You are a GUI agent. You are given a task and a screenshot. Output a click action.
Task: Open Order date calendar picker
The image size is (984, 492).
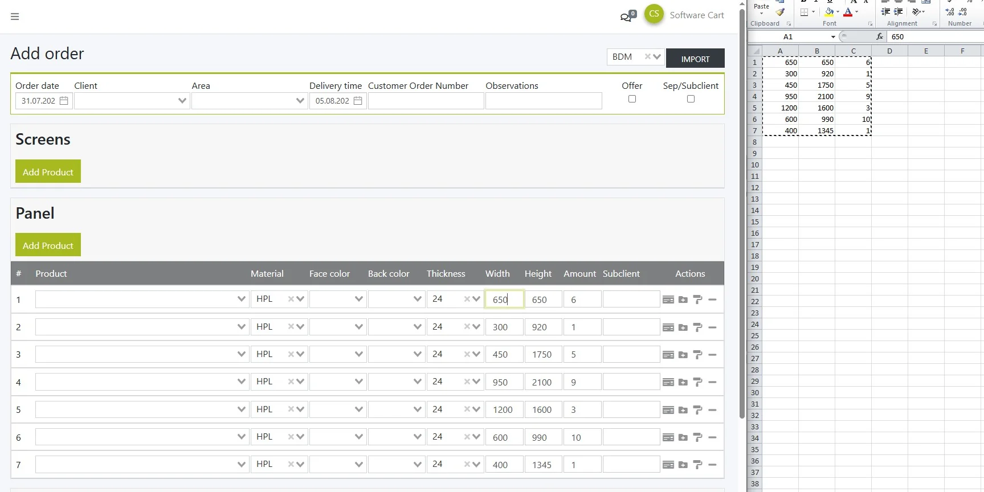tap(64, 101)
